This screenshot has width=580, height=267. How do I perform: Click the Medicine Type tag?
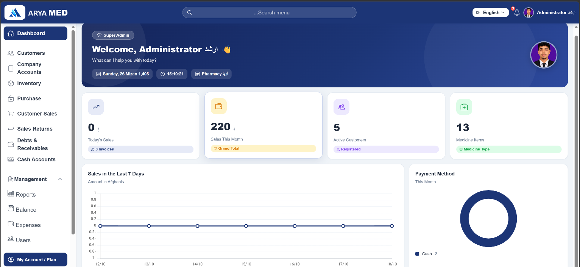pyautogui.click(x=509, y=149)
